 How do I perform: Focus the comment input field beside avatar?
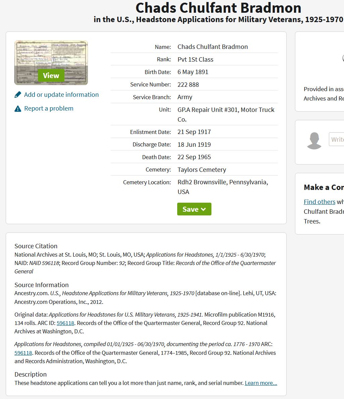[x=337, y=139]
